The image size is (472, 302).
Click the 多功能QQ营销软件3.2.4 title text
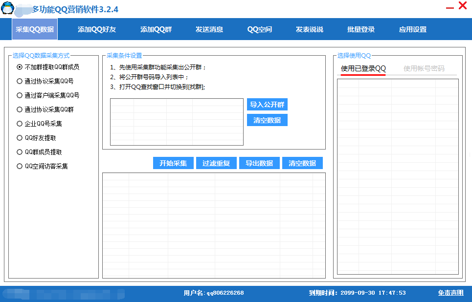tap(75, 9)
